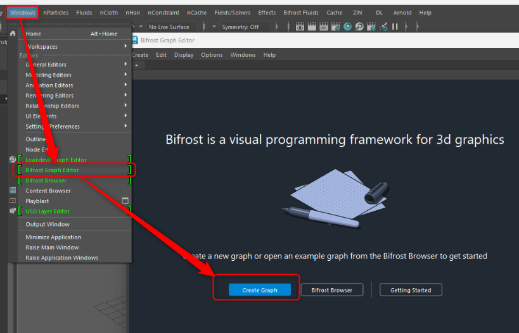The width and height of the screenshot is (519, 333).
Task: Click the Content Browser grid icon
Action: (x=13, y=191)
